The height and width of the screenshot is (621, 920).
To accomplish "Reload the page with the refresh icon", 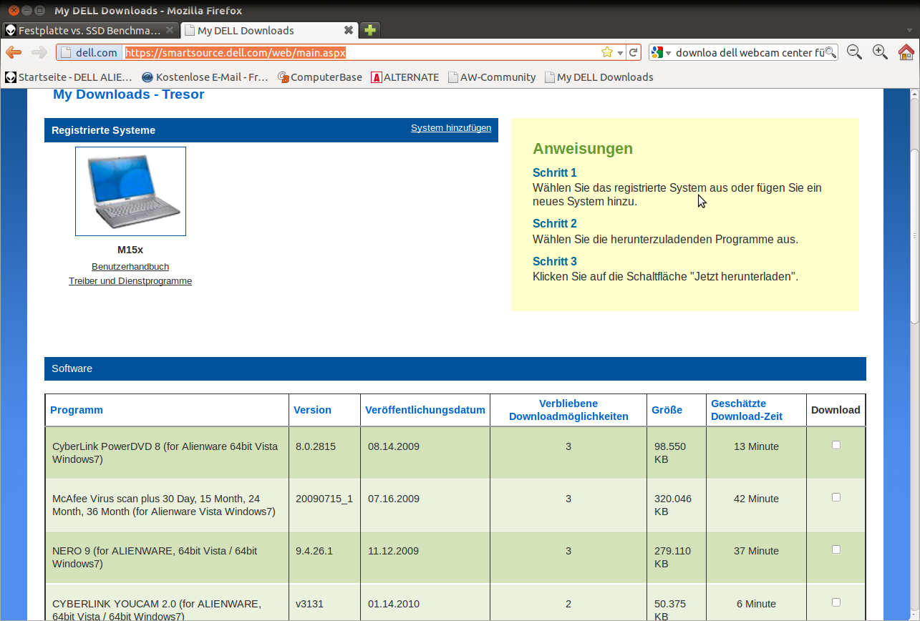I will coord(633,52).
